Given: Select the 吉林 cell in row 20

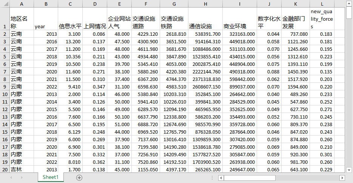Looking at the screenshot, I should pos(22,169).
